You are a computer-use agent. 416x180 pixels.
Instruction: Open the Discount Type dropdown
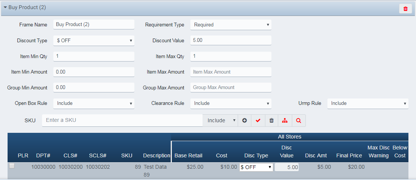click(x=94, y=40)
